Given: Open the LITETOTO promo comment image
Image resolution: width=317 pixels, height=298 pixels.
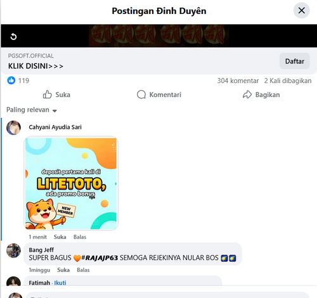Looking at the screenshot, I should (x=71, y=183).
